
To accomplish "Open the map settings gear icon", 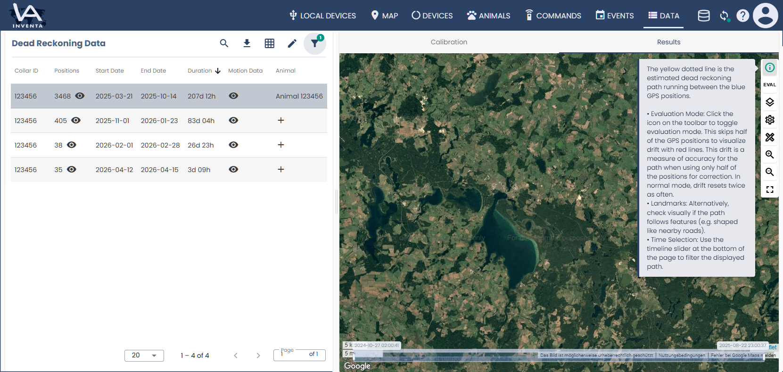I will coord(769,120).
